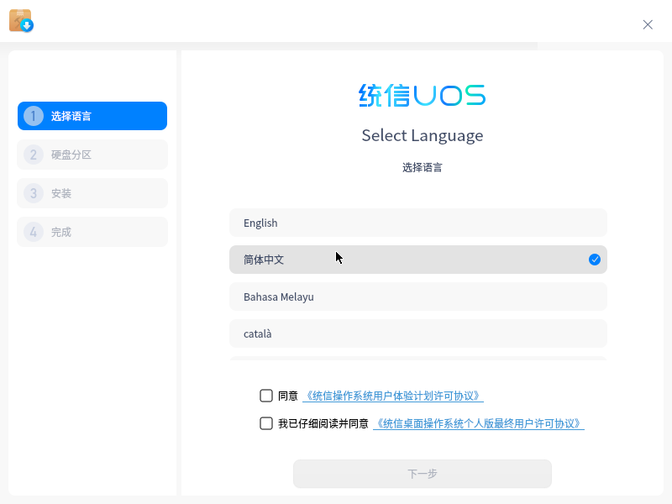
Task: Choose català from the language list
Action: (417, 333)
